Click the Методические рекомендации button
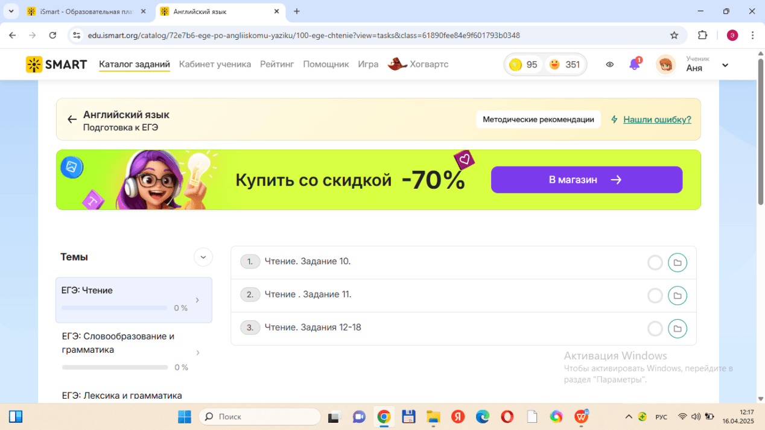 tap(538, 119)
